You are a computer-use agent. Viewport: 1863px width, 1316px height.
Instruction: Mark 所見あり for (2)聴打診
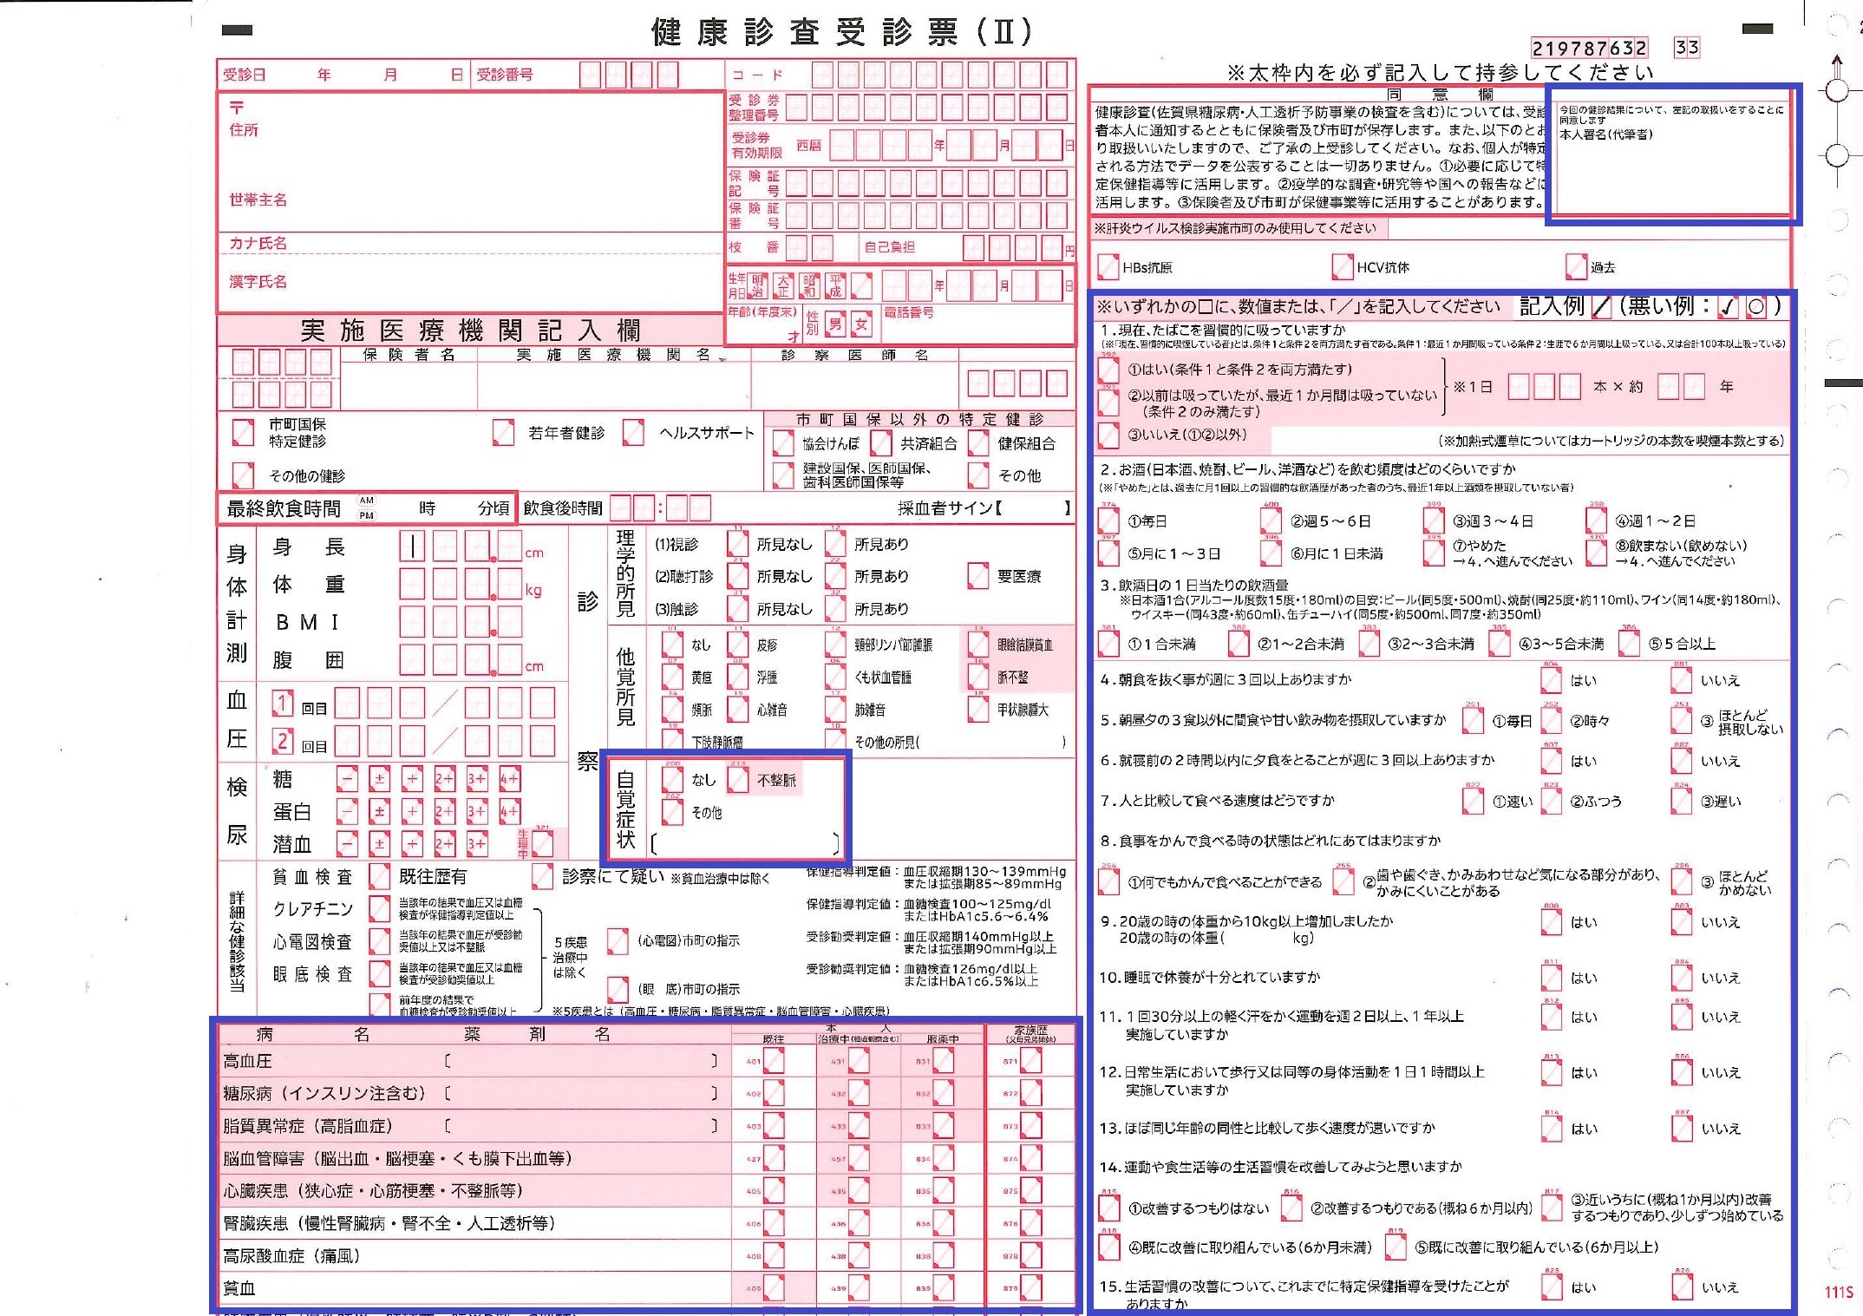(x=835, y=575)
